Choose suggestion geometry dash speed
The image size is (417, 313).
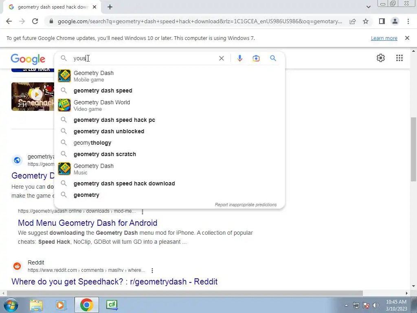(x=170, y=90)
